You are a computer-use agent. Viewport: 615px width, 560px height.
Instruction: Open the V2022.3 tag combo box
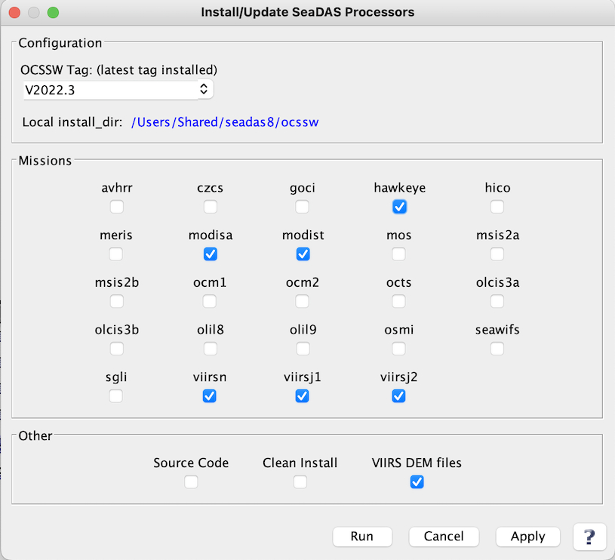118,90
